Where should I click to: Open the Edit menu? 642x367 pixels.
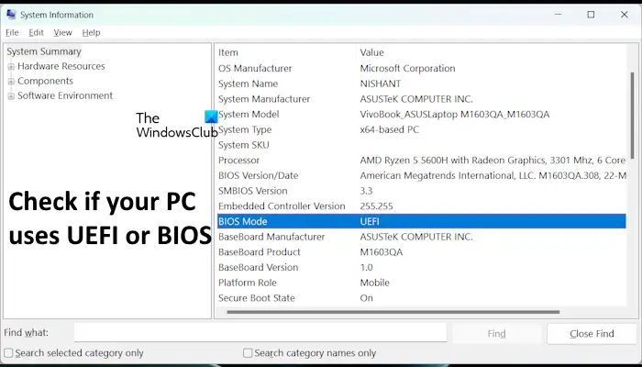(x=36, y=33)
